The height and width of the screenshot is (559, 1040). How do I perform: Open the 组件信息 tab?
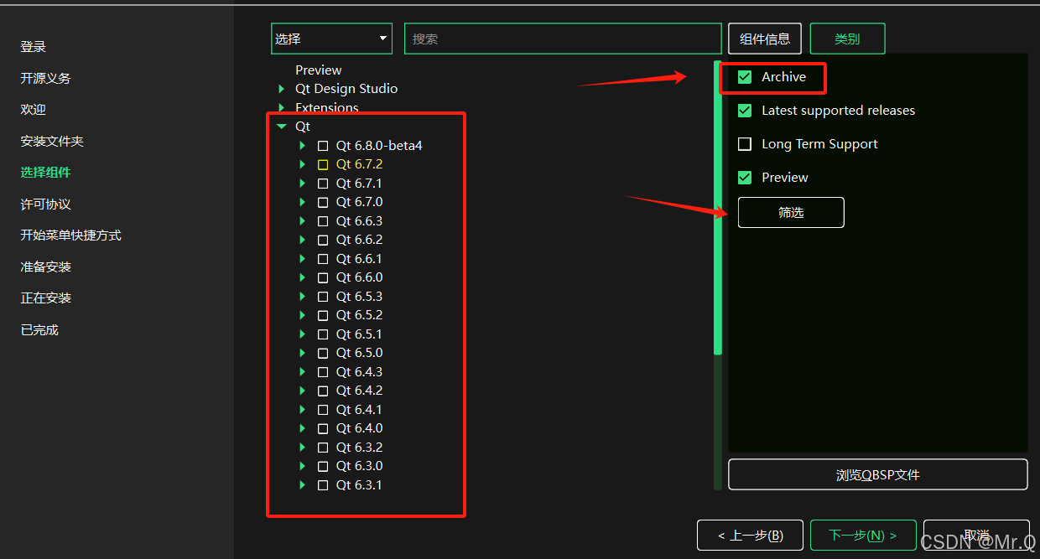coord(765,39)
